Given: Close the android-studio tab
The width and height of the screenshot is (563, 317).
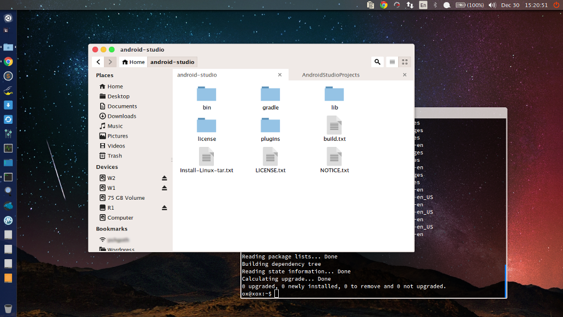Looking at the screenshot, I should (280, 75).
